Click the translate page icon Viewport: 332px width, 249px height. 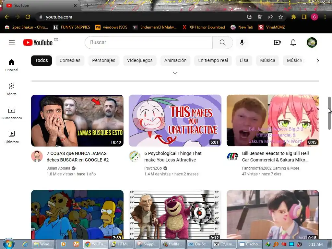click(260, 17)
